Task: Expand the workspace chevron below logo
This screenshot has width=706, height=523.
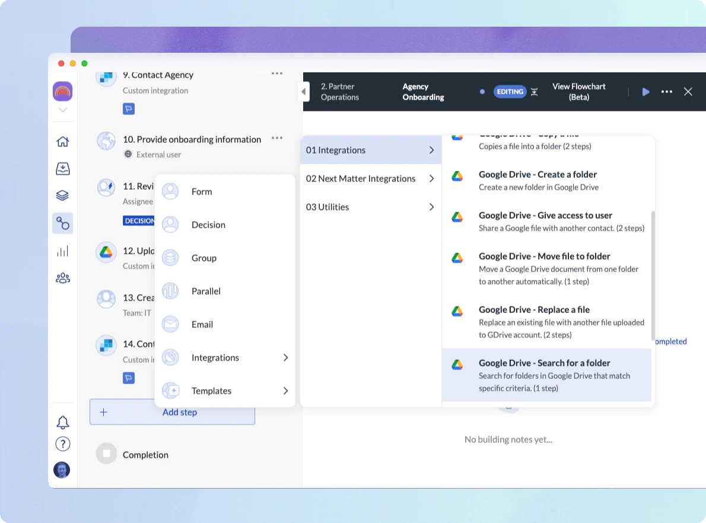Action: [62, 110]
